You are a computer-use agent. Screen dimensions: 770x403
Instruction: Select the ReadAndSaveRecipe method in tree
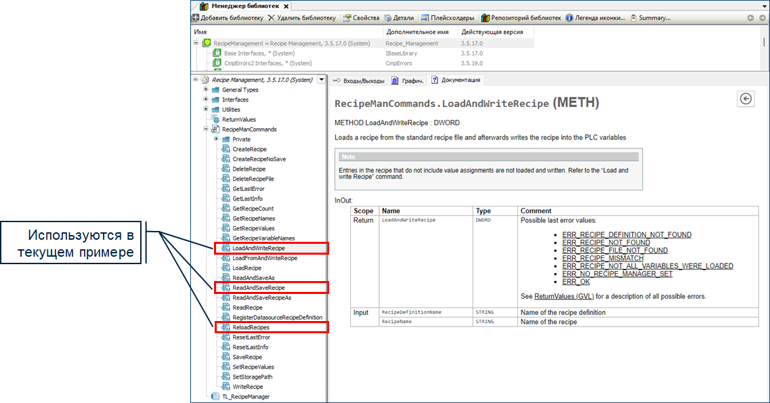coord(258,288)
